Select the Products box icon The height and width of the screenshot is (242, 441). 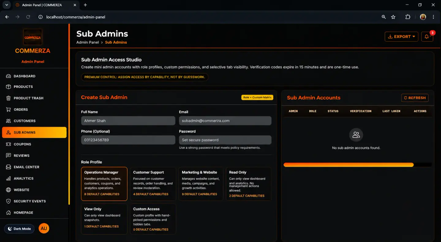[x=9, y=87]
